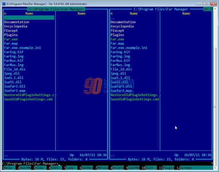Click the left panel 'n' sort mode letter
Viewport: 219px width, 172px height.
click(x=5, y=13)
